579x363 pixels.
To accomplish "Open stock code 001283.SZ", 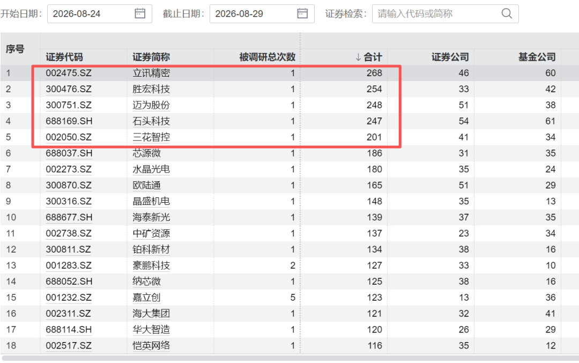I will click(69, 265).
